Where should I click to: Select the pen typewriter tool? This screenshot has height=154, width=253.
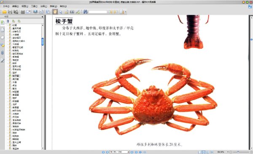click(78, 12)
